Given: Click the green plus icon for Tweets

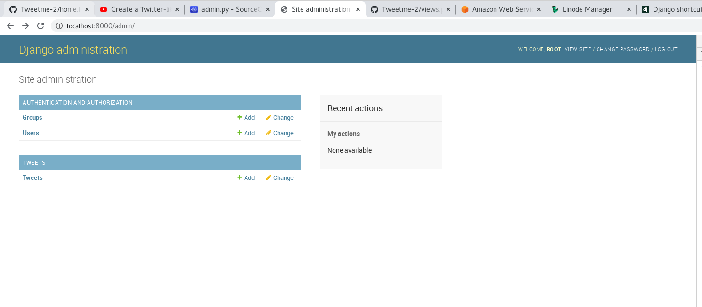Looking at the screenshot, I should 239,177.
